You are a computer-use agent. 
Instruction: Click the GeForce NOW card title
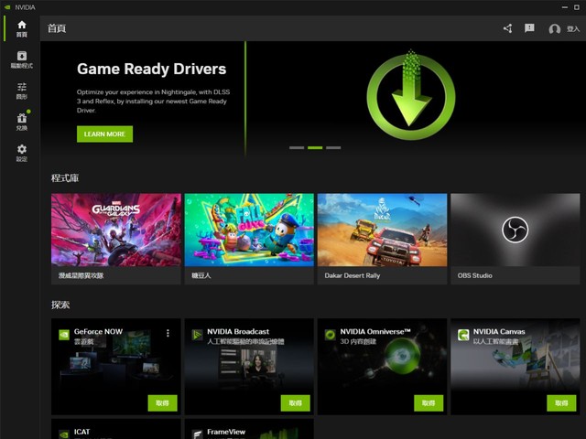[x=98, y=331]
